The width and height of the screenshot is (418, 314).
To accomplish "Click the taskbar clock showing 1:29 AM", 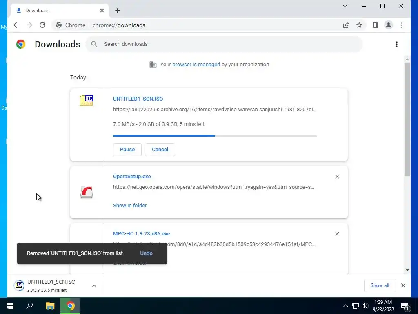I will [x=383, y=306].
